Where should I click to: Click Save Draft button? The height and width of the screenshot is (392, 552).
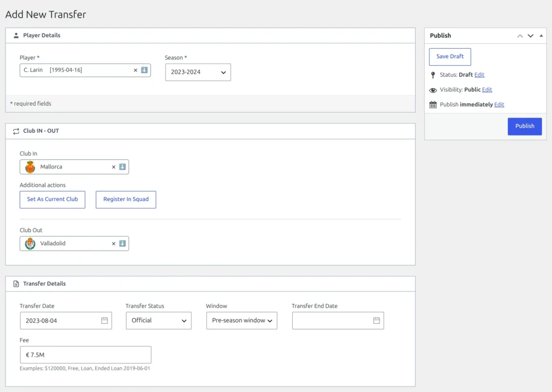pos(450,57)
